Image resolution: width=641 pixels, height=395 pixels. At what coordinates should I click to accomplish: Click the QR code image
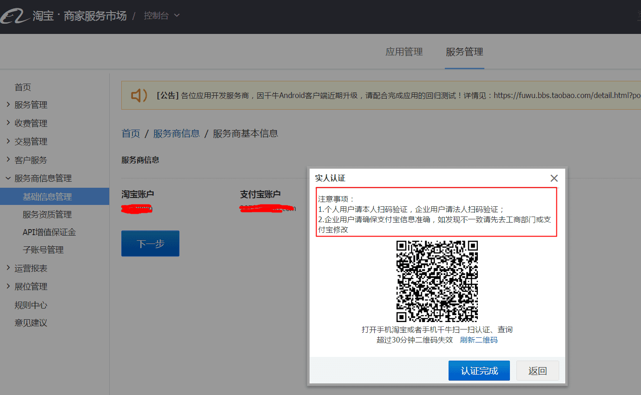(437, 281)
